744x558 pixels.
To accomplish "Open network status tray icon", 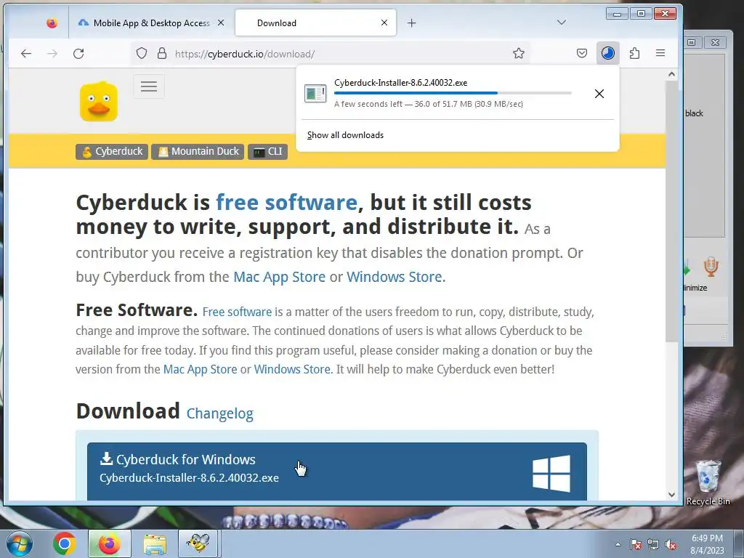I will tap(653, 545).
